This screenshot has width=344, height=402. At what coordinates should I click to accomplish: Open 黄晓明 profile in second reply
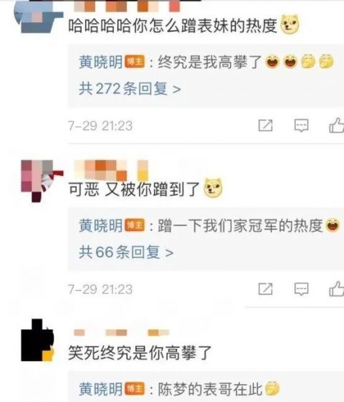click(100, 225)
